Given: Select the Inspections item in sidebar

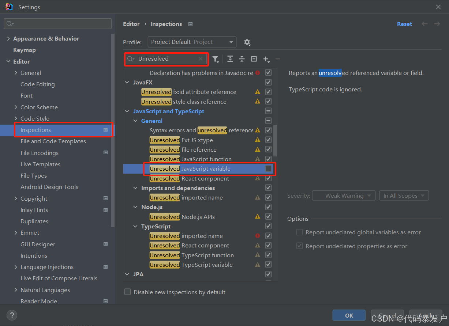Looking at the screenshot, I should pyautogui.click(x=57, y=130).
